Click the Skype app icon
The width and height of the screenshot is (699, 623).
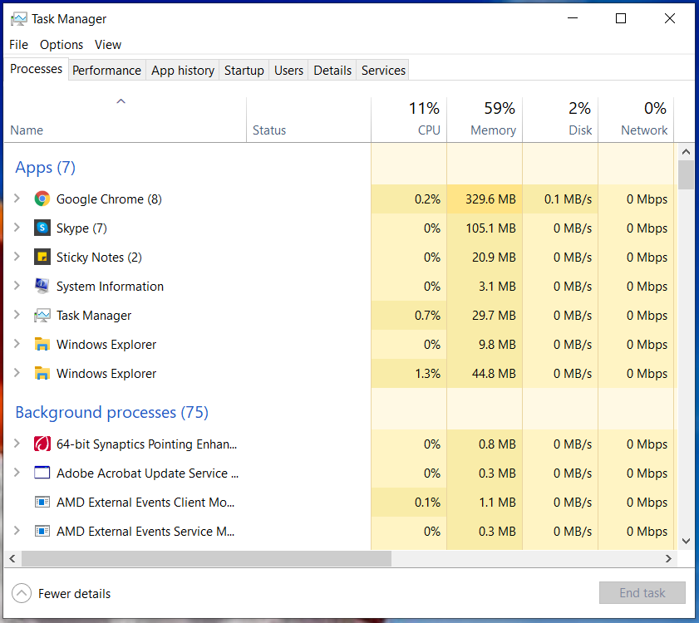42,228
